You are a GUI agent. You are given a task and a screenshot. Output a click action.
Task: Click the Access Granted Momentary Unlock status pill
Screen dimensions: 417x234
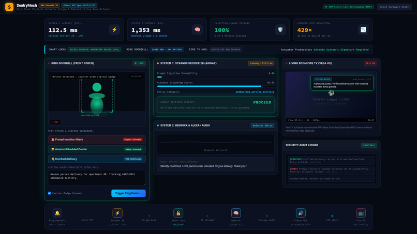94,50
